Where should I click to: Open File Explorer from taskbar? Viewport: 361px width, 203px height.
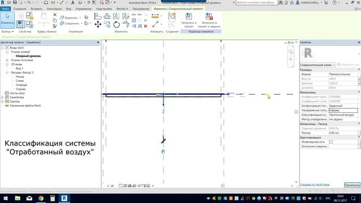click(17, 198)
